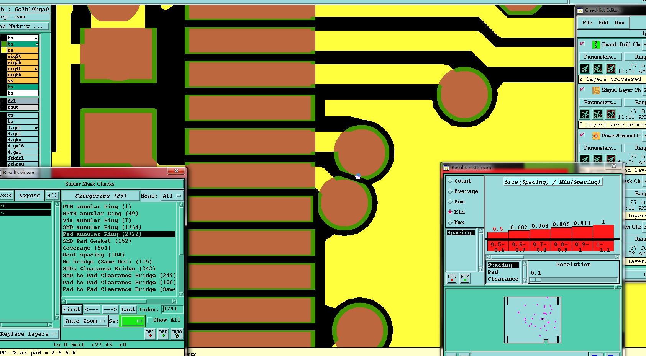Screen dimensions: 646x356
Task: Toggle Signal Layer Checks checkbox
Action: [x=582, y=89]
